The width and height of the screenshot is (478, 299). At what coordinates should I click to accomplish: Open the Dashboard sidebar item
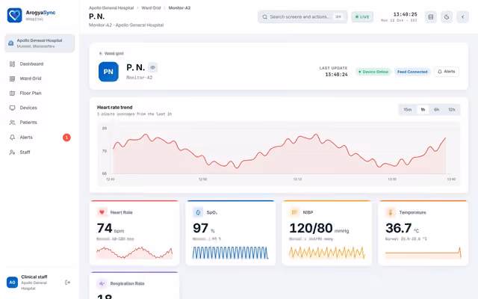tap(40, 64)
